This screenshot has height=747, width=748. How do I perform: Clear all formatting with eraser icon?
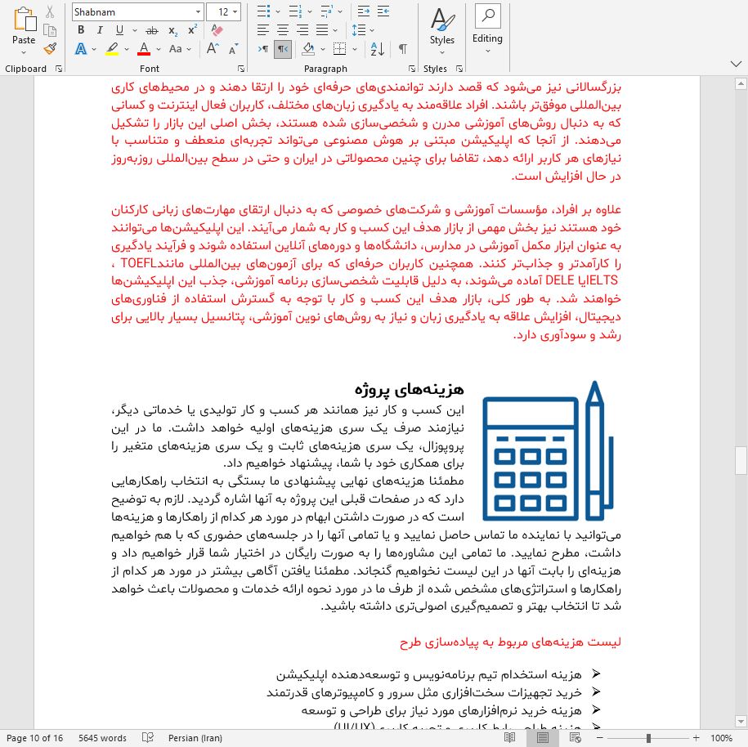point(216,30)
